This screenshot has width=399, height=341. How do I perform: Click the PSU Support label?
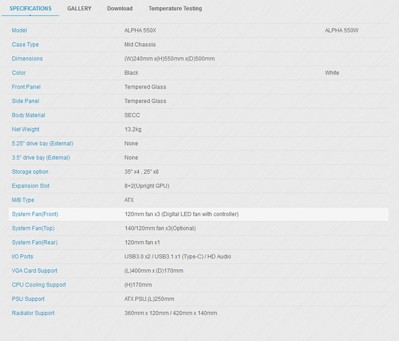click(28, 299)
